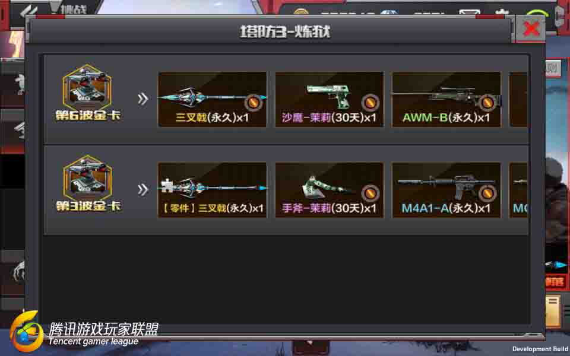Click the back arrow next to 挑战

(29, 10)
